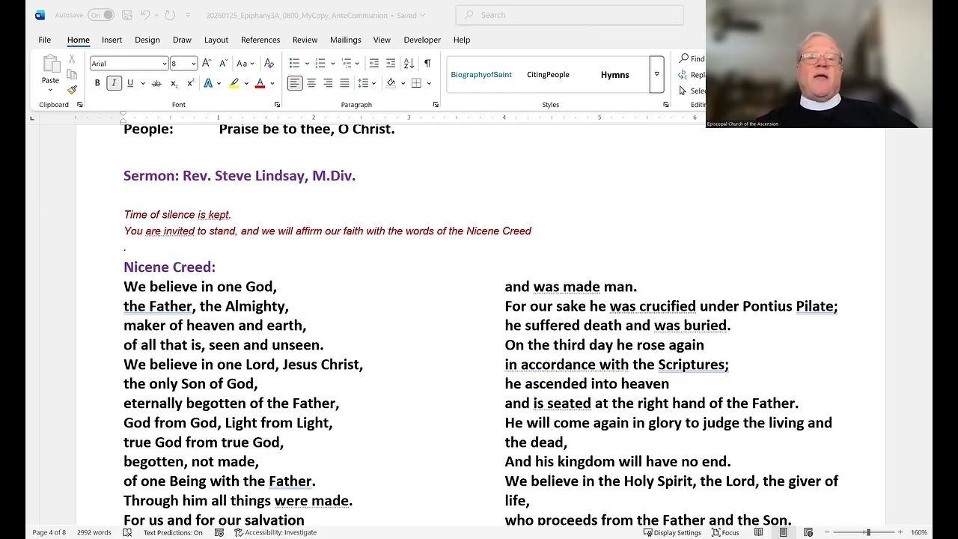
Task: Switch to the Insert tab
Action: click(x=112, y=40)
